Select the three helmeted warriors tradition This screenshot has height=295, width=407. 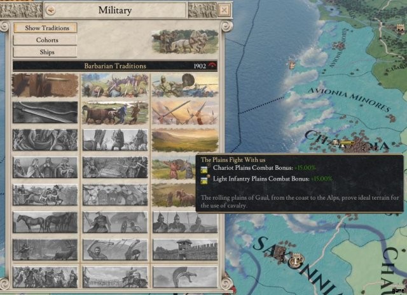(x=185, y=222)
